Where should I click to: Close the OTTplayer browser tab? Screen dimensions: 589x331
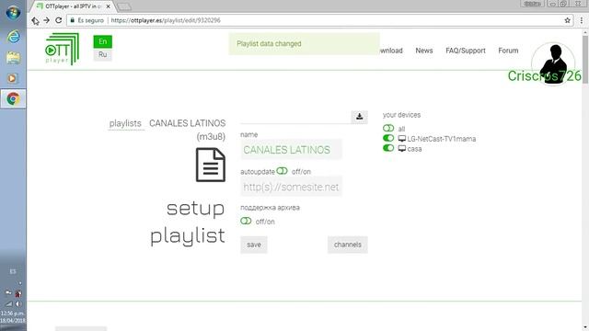109,6
